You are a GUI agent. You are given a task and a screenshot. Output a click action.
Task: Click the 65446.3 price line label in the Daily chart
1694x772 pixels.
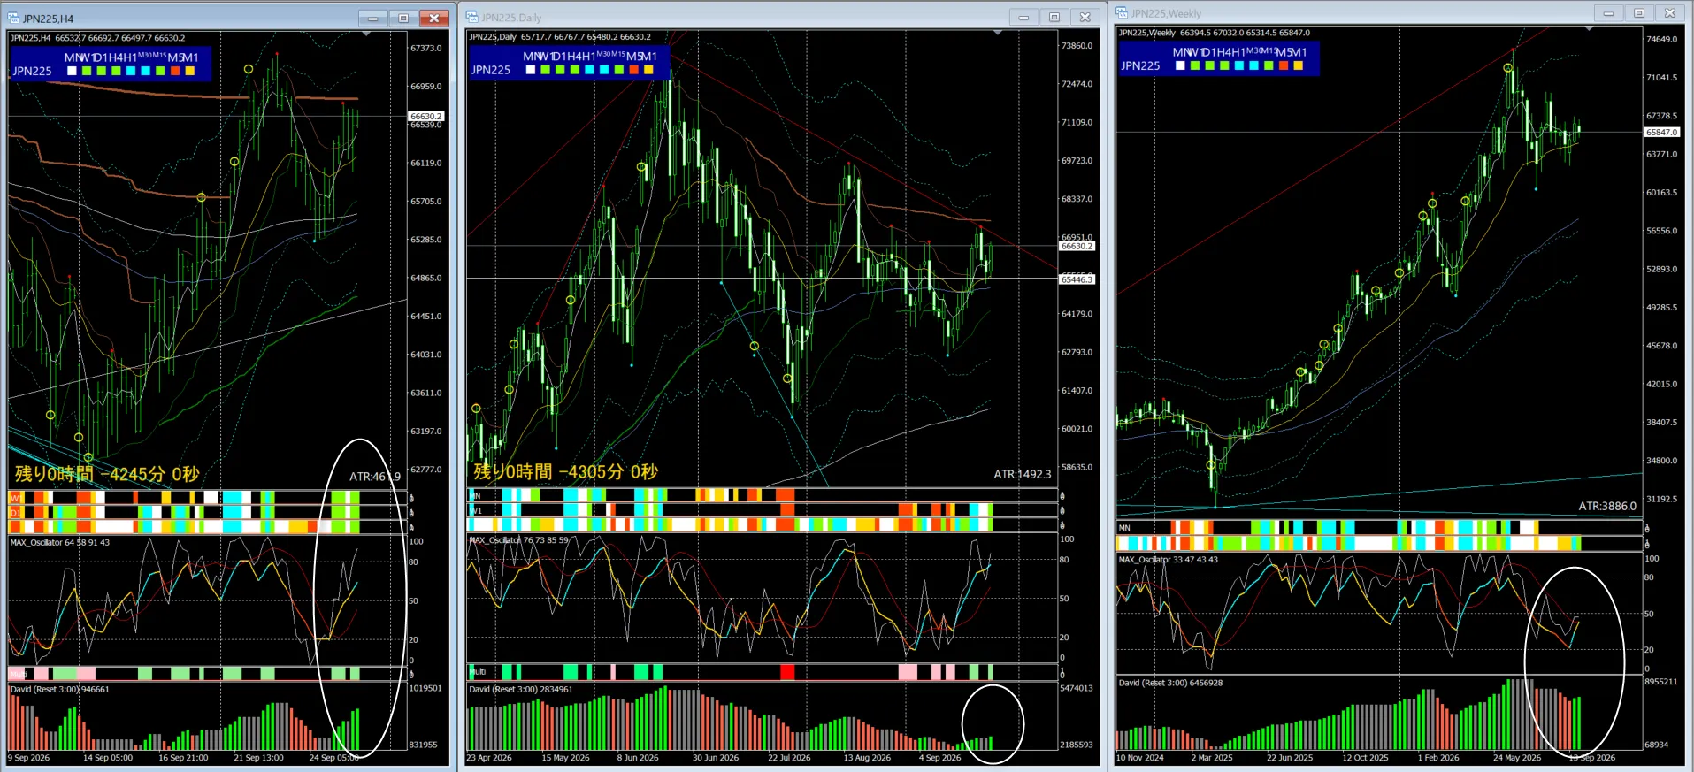click(x=1077, y=279)
